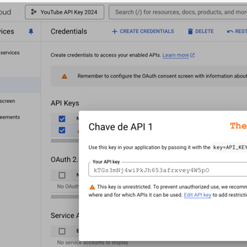The width and height of the screenshot is (247, 247).
Task: Toggle the OAuth 2.0 table header checkbox
Action: point(62,175)
